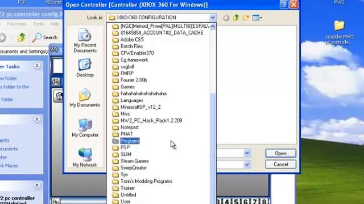364x204 pixels.
Task: Go to Desktop in places bar
Action: (x=85, y=68)
